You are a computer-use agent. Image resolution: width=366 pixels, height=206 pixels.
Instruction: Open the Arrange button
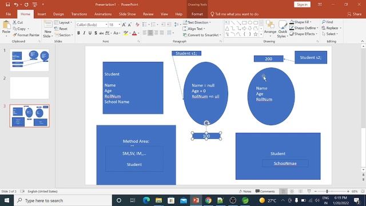click(x=270, y=29)
